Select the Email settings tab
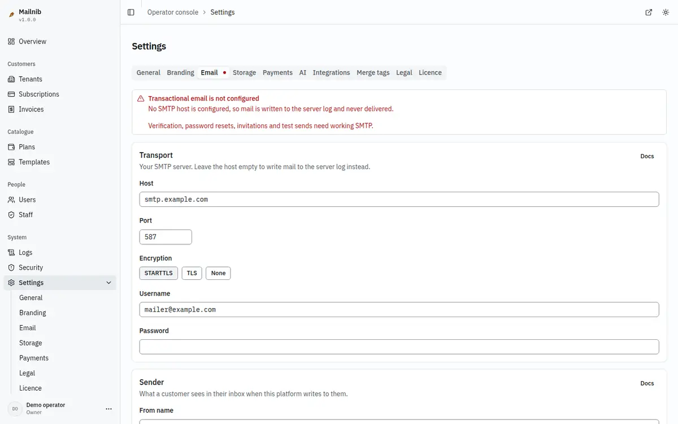Viewport: 678px width, 424px height. click(x=213, y=72)
